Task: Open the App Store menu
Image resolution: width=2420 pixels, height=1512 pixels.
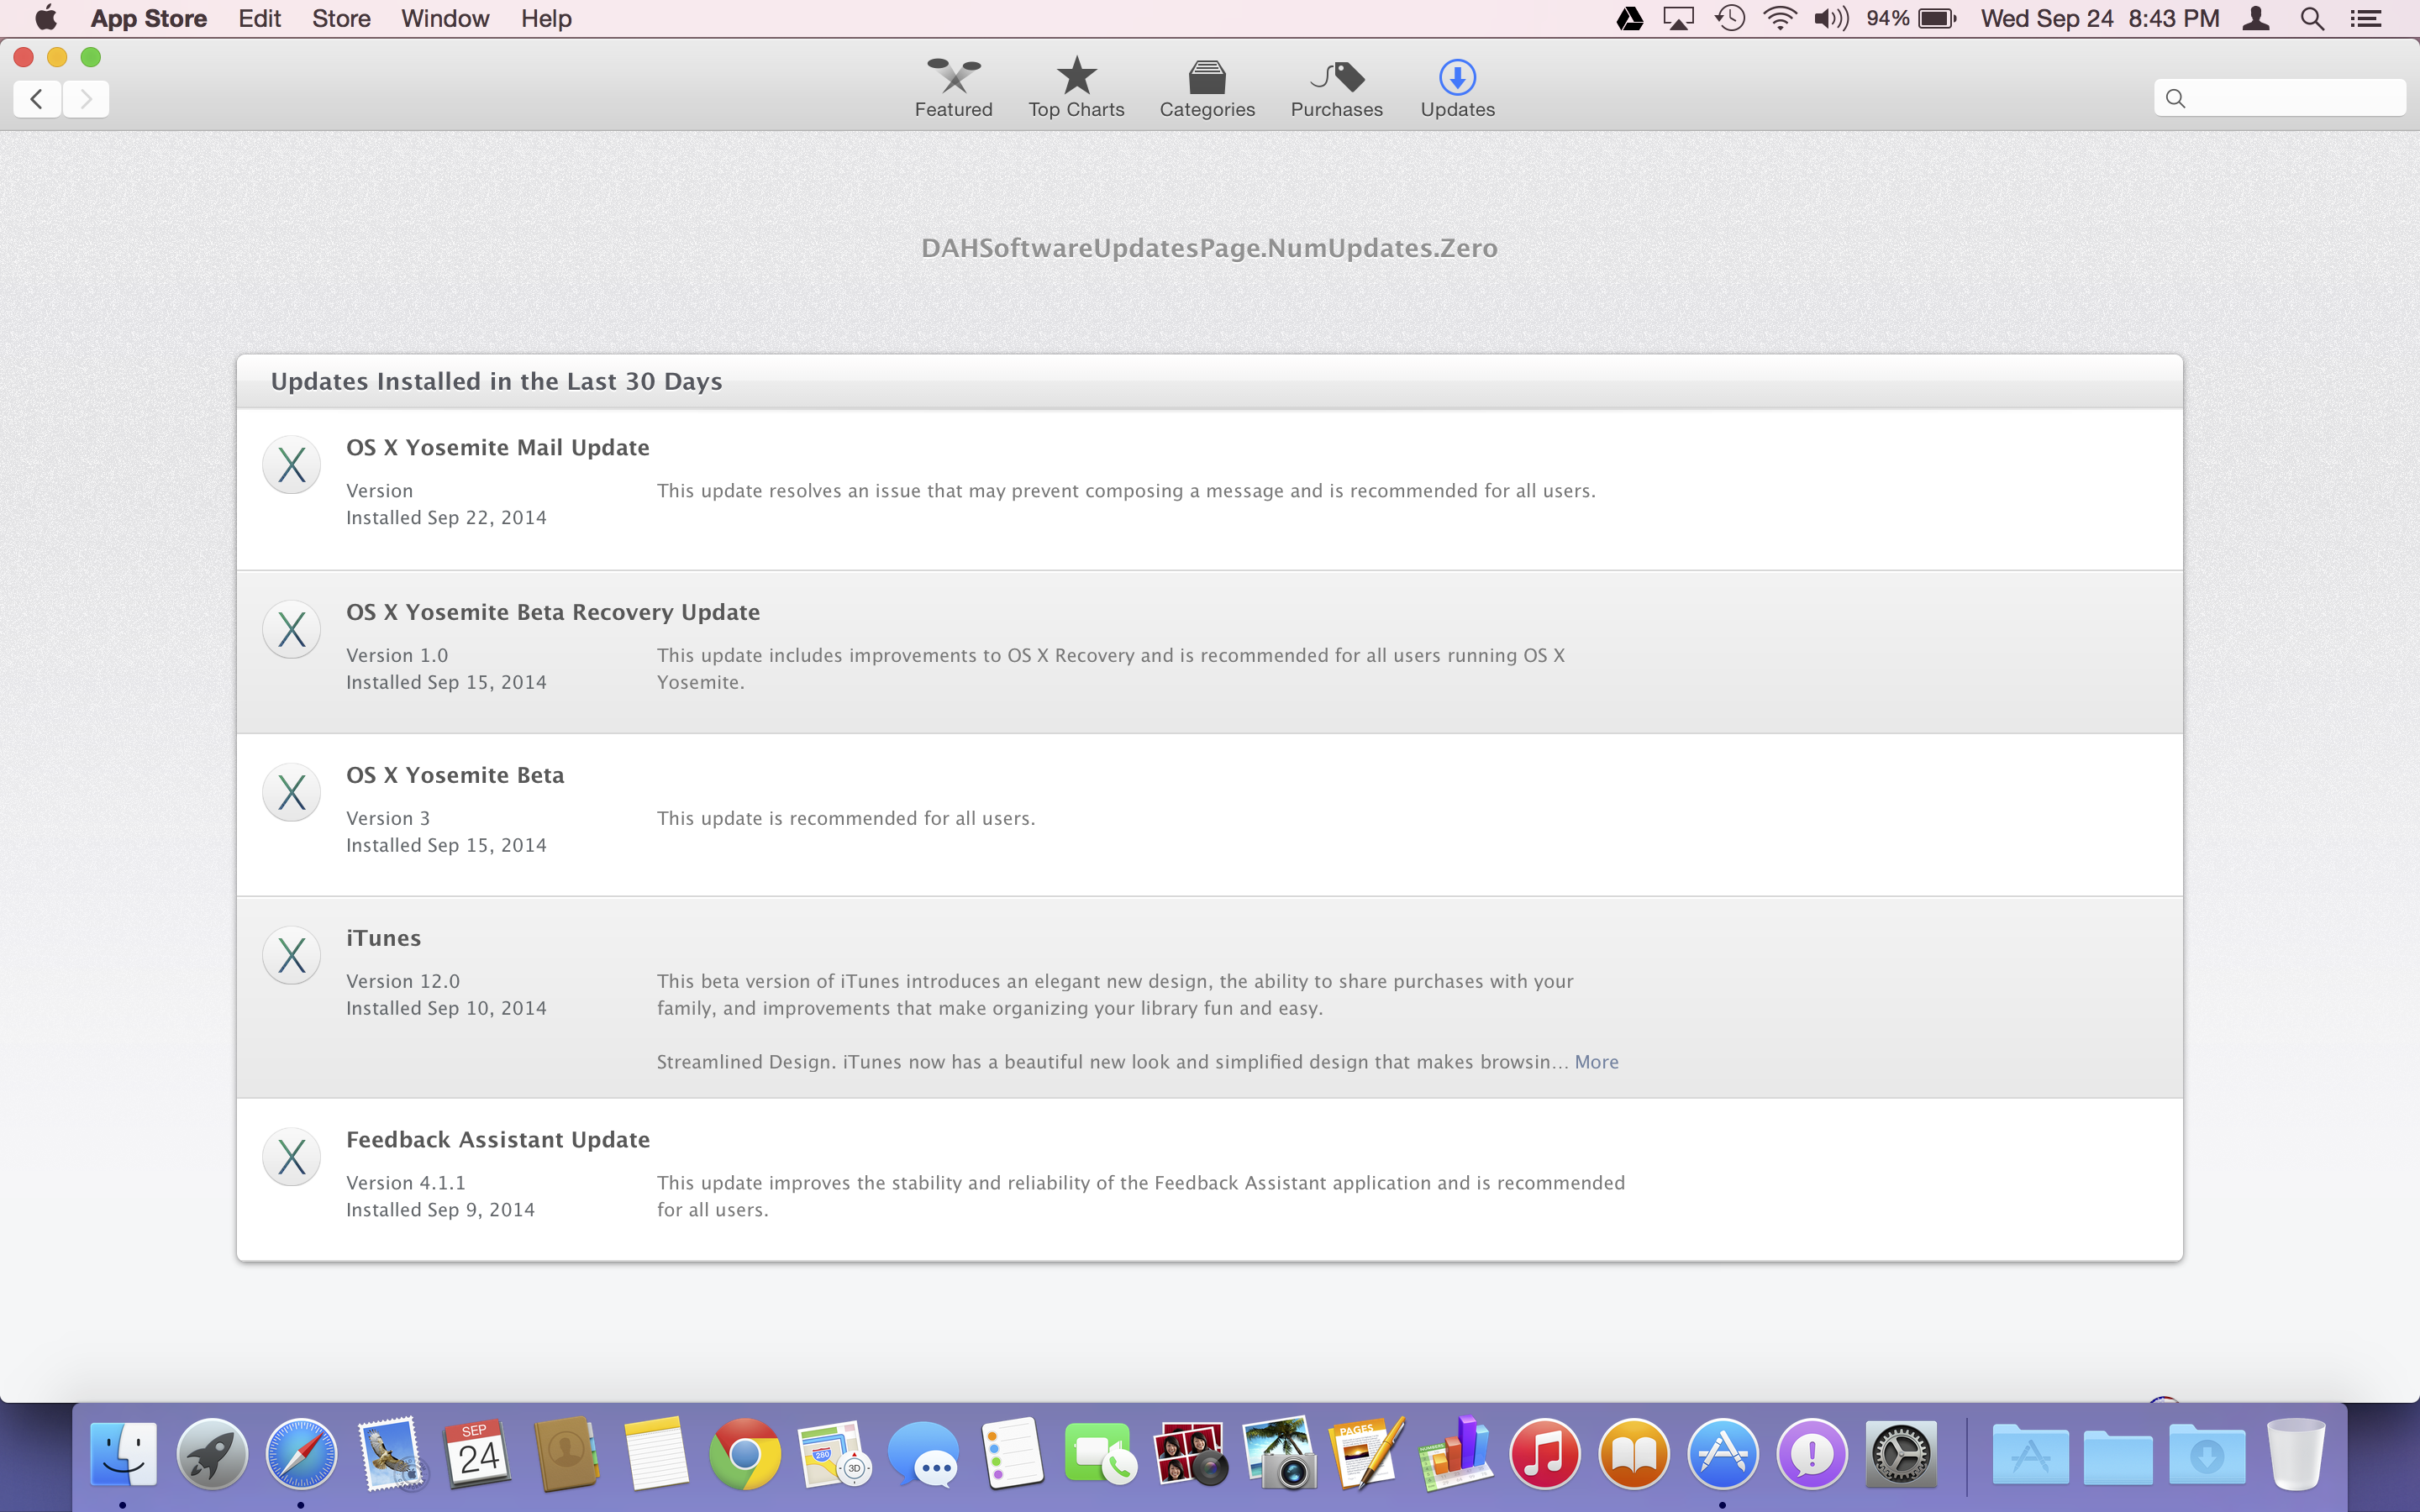Action: 149,18
